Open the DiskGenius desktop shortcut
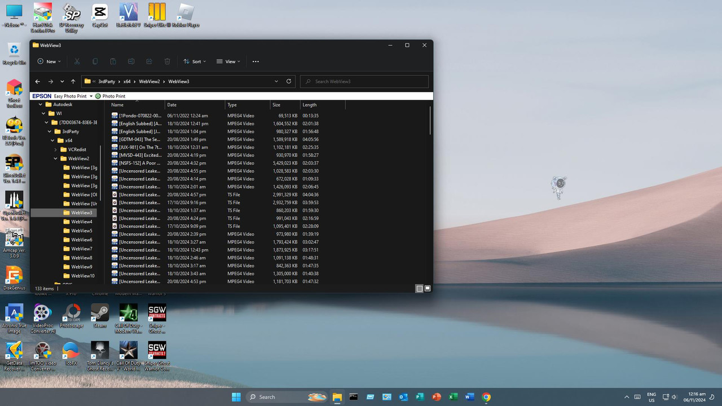Viewport: 722px width, 406px height. [x=14, y=279]
